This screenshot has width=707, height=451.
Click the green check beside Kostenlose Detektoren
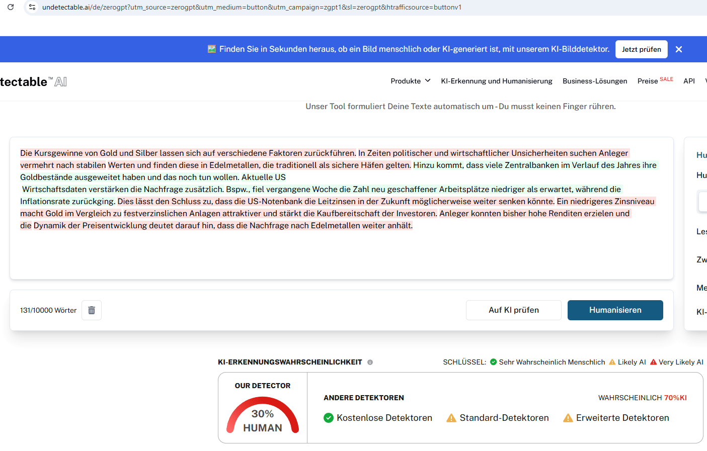point(329,418)
